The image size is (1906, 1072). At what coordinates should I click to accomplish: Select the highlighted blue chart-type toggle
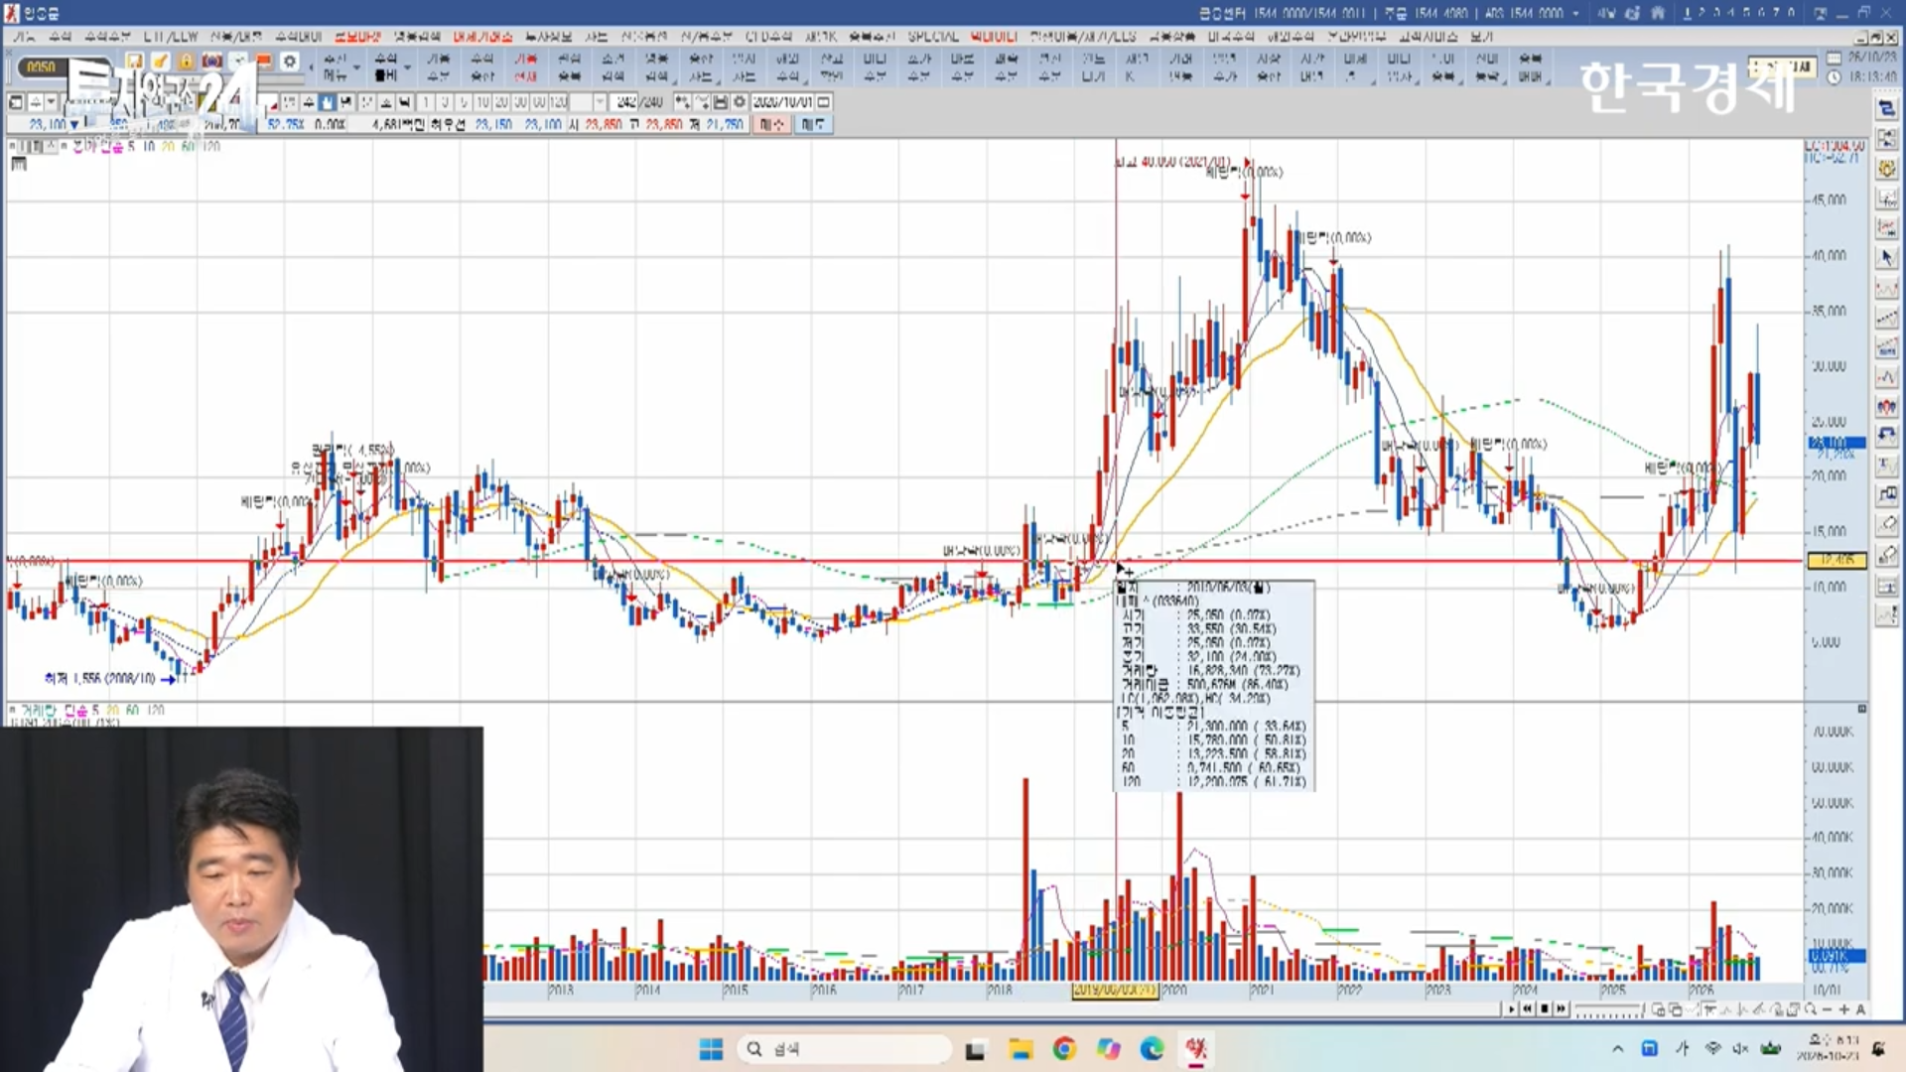327,101
